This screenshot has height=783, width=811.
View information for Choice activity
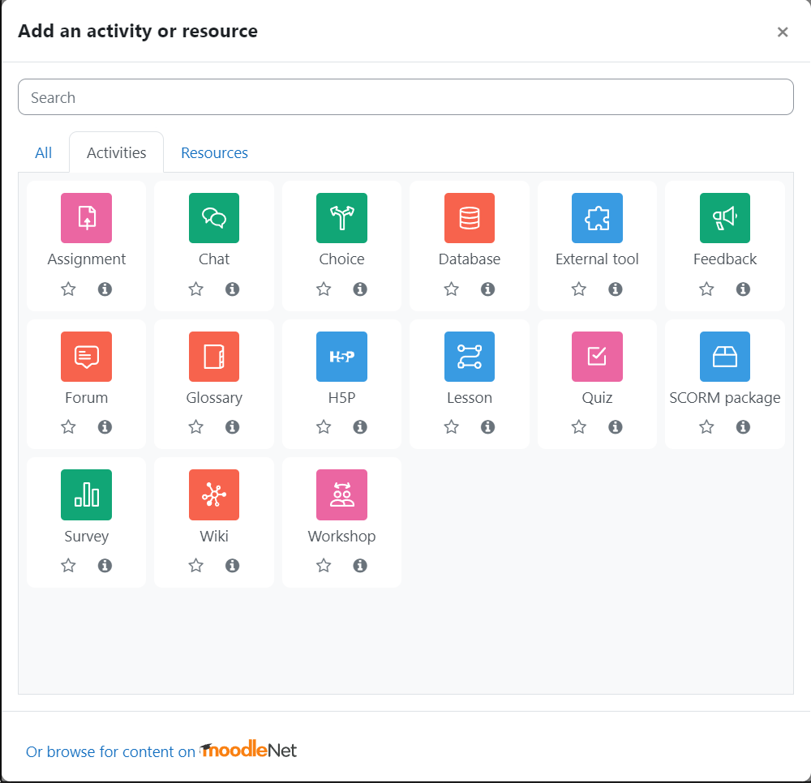pyautogui.click(x=360, y=289)
